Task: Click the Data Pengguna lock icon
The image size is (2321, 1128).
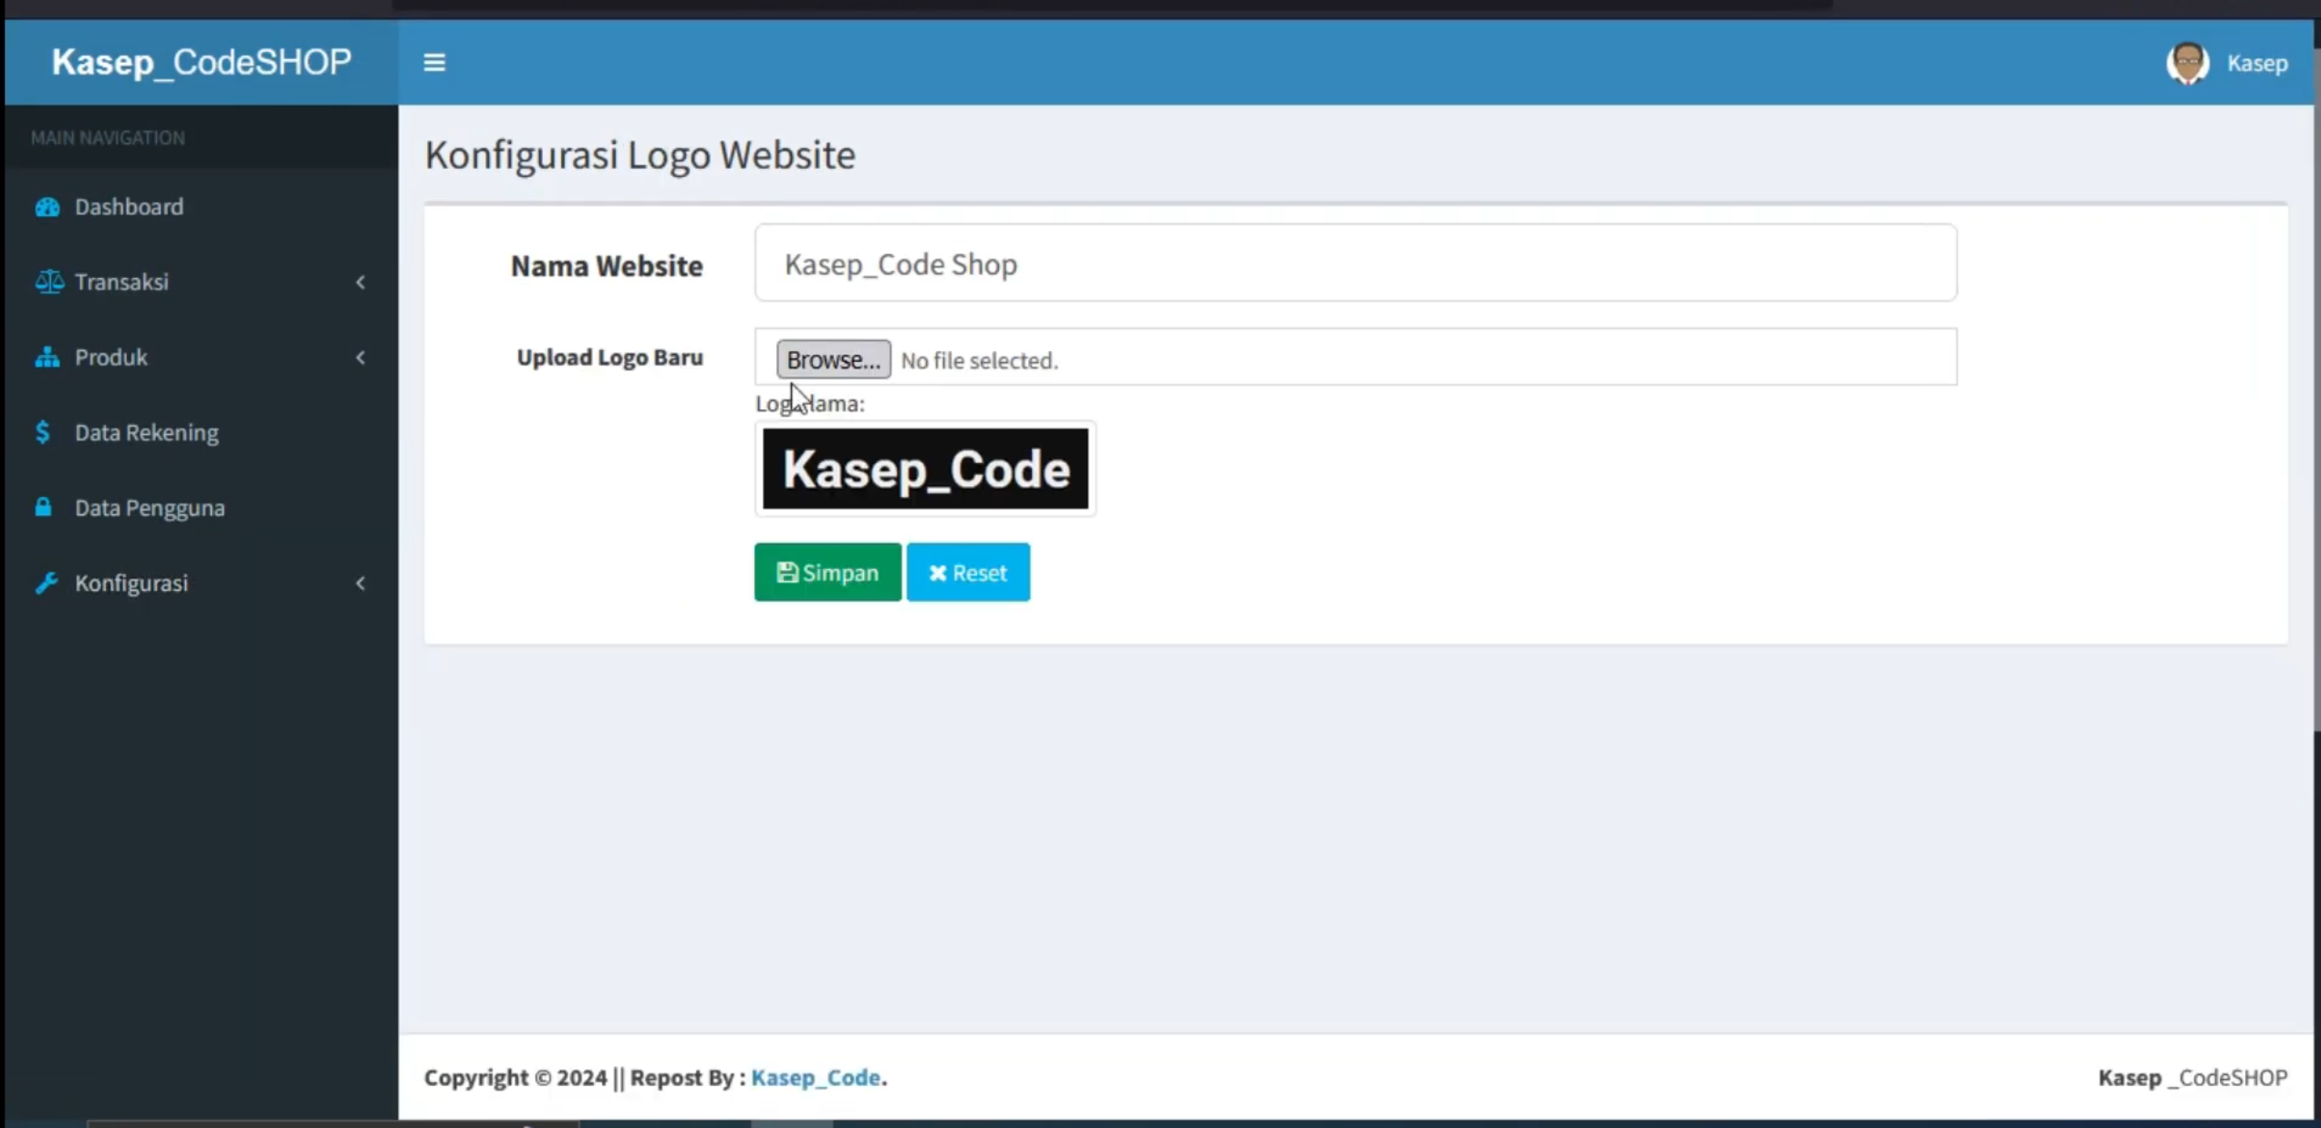Action: (x=43, y=507)
